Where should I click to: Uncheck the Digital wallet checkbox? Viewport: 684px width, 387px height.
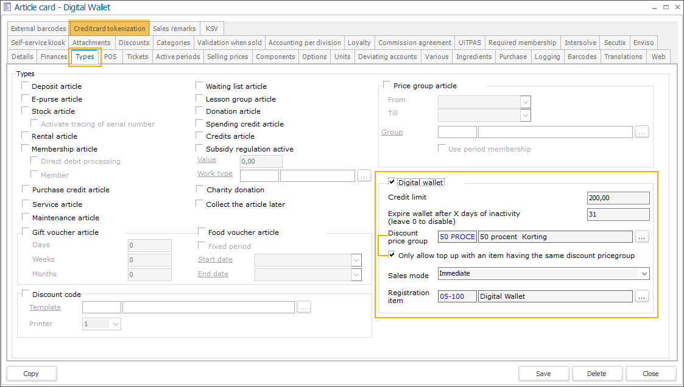[392, 182]
